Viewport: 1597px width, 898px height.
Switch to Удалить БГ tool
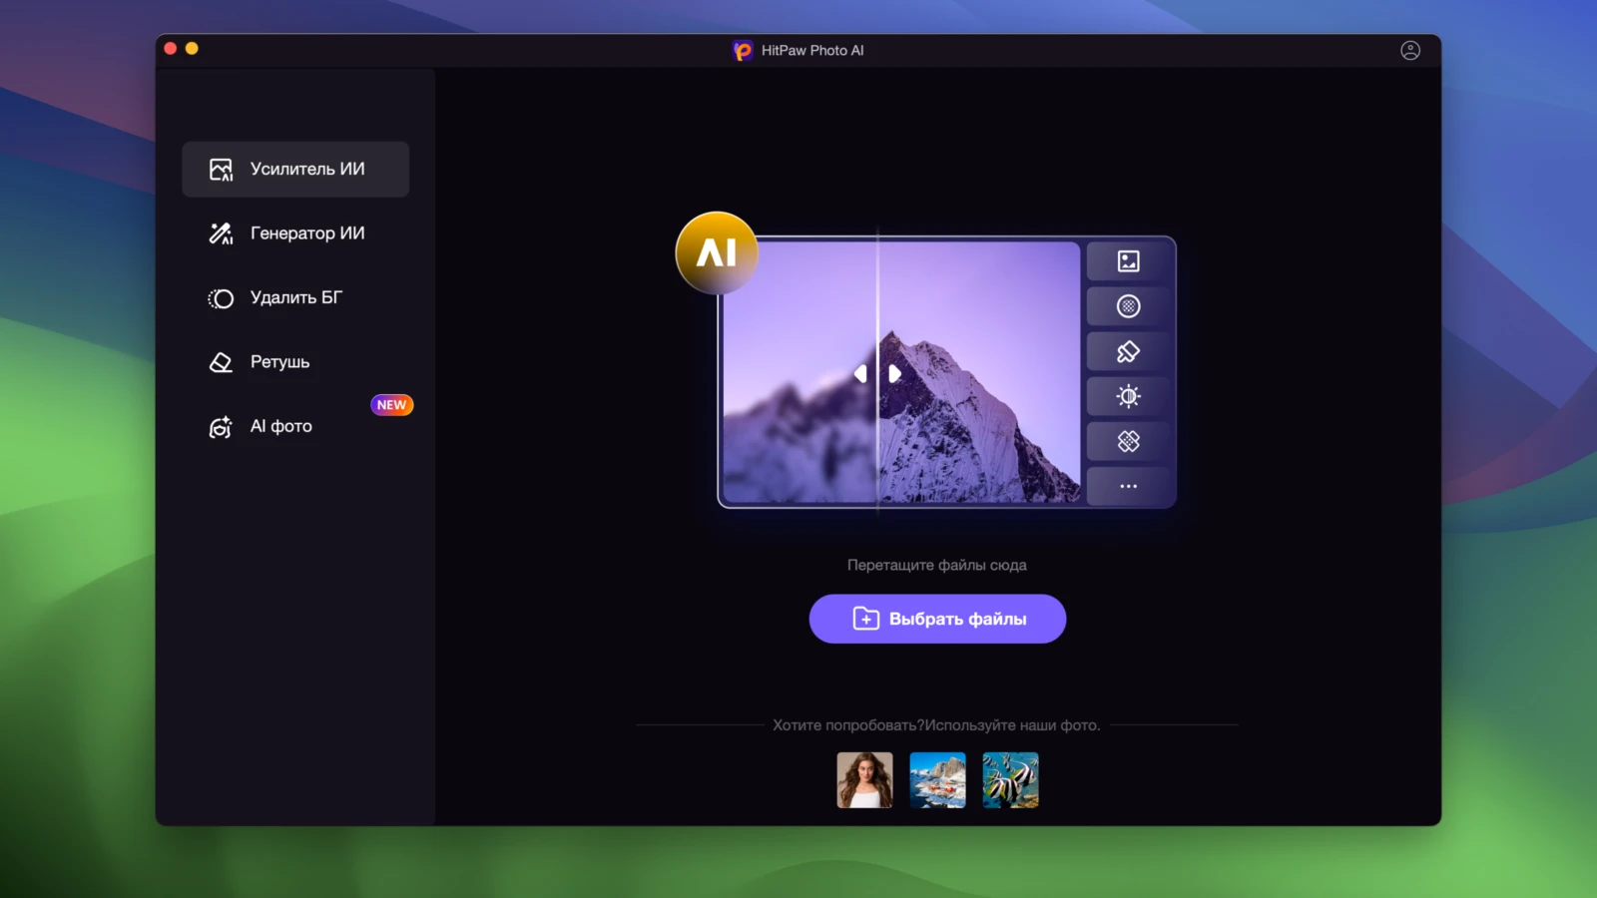click(x=295, y=298)
